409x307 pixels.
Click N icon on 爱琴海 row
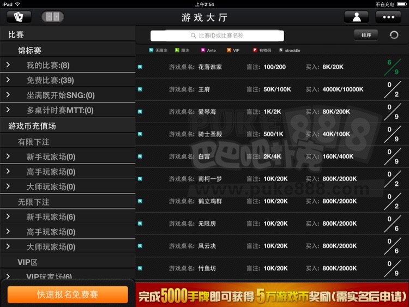(x=140, y=112)
